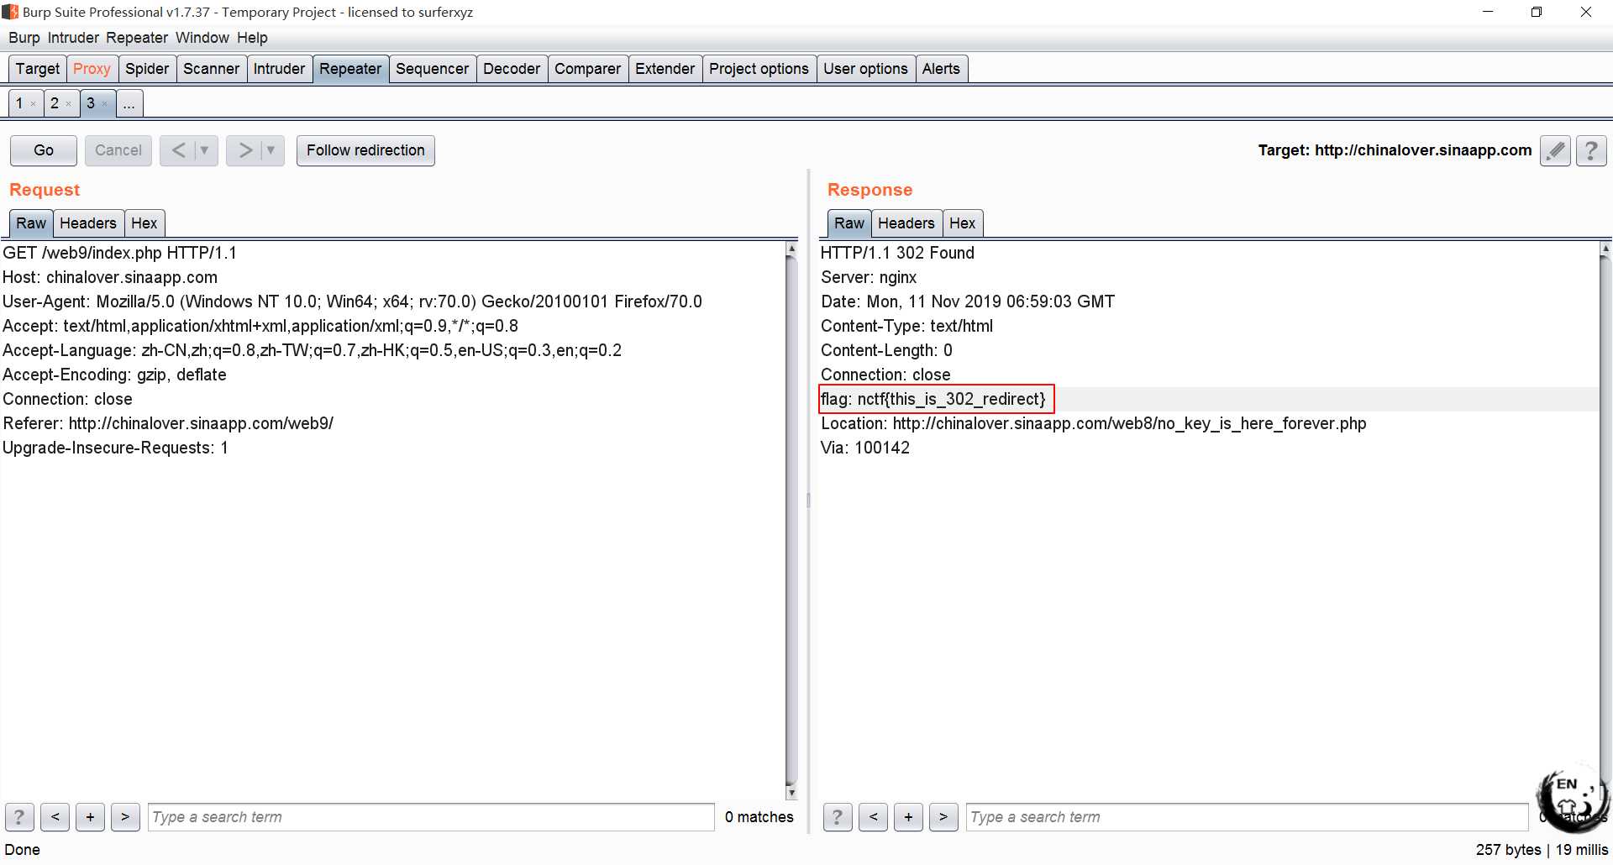Switch to the Sequencer tab
Image resolution: width=1613 pixels, height=865 pixels.
[432, 69]
